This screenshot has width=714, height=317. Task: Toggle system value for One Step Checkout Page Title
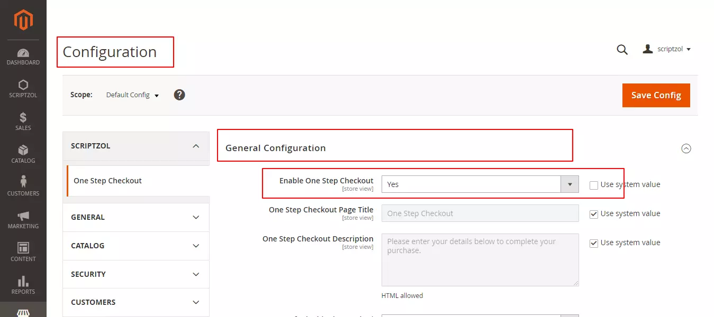coord(594,214)
